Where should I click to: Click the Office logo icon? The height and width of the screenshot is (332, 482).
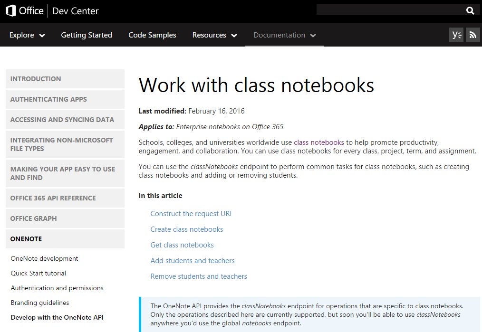point(11,11)
